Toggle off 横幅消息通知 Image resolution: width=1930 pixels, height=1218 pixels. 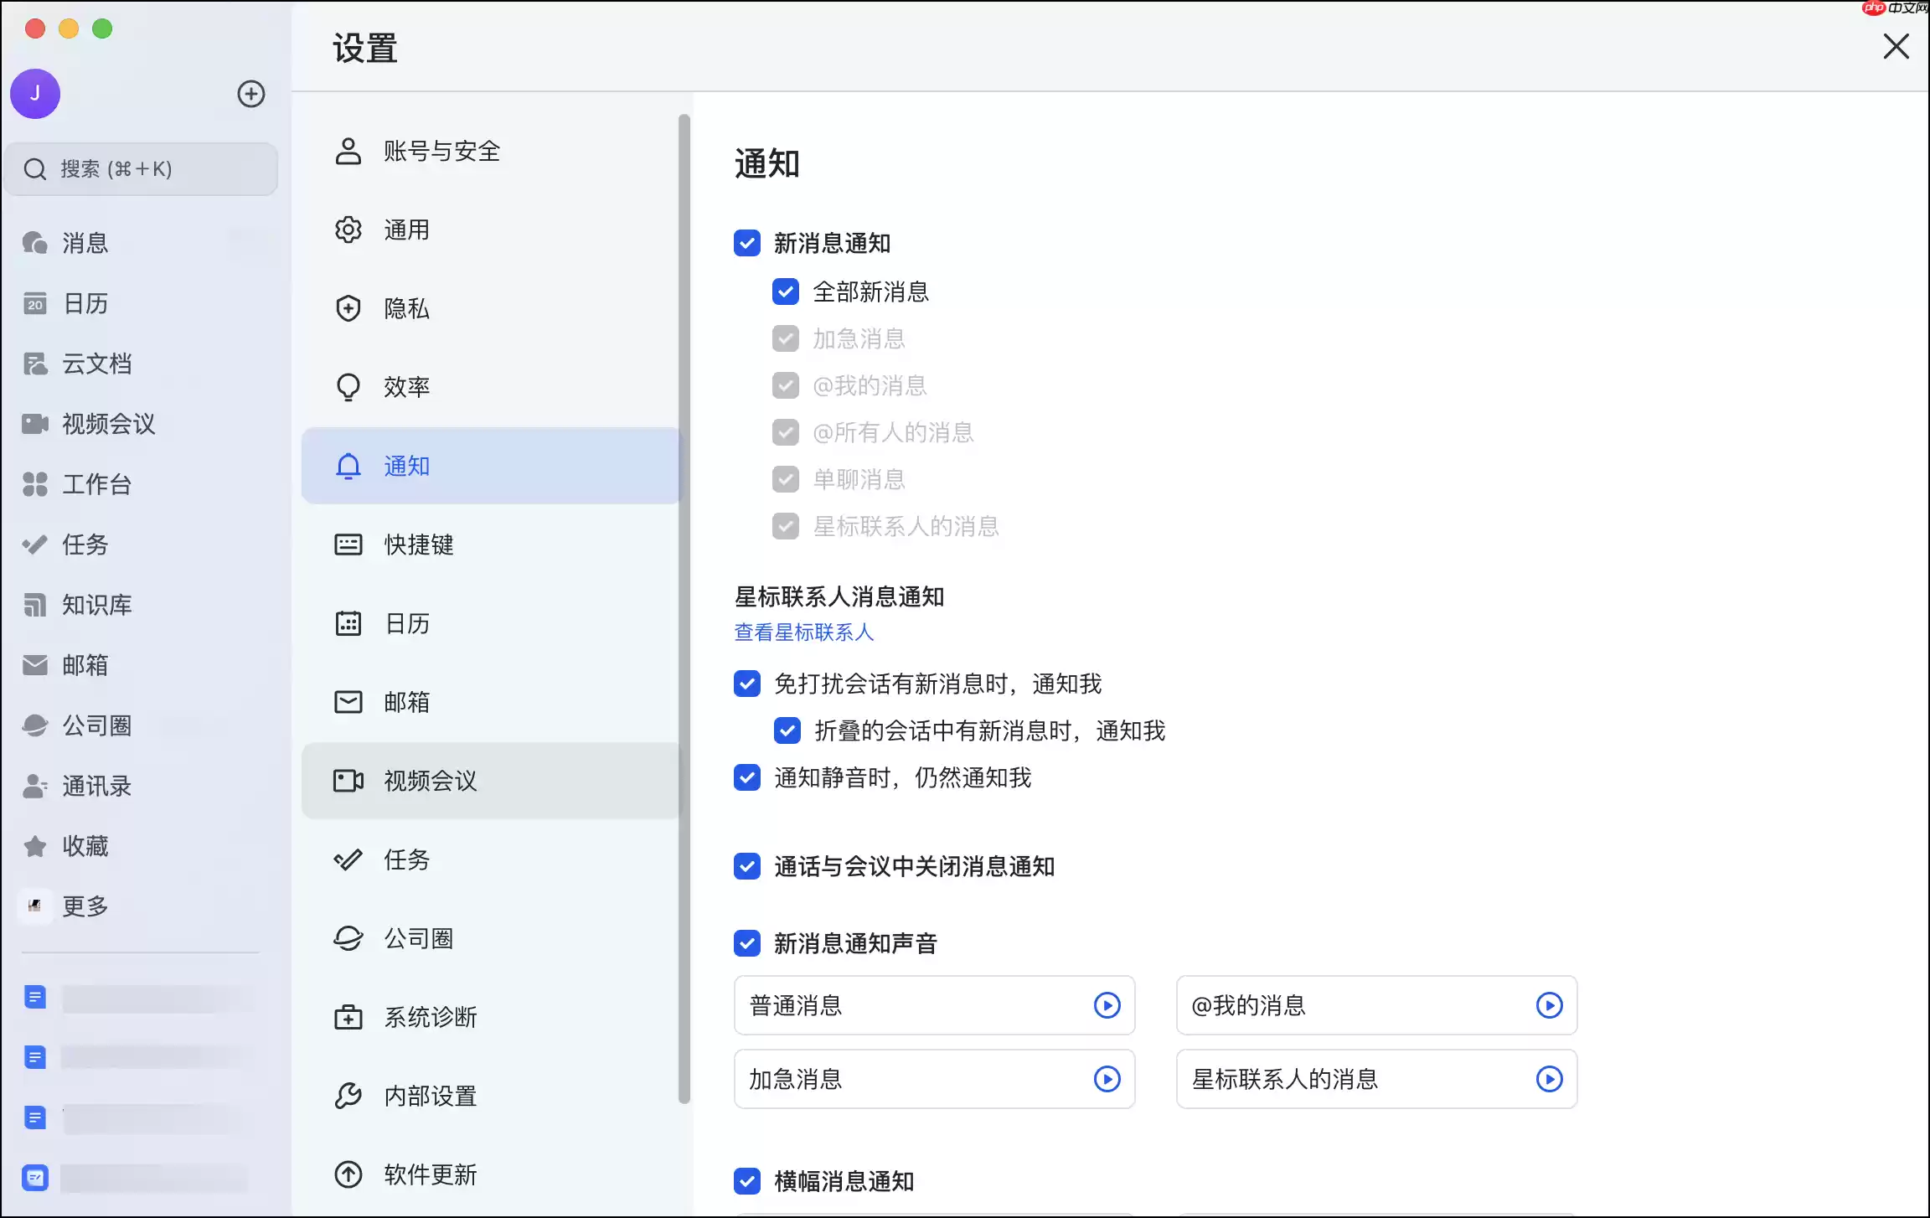[x=746, y=1181]
